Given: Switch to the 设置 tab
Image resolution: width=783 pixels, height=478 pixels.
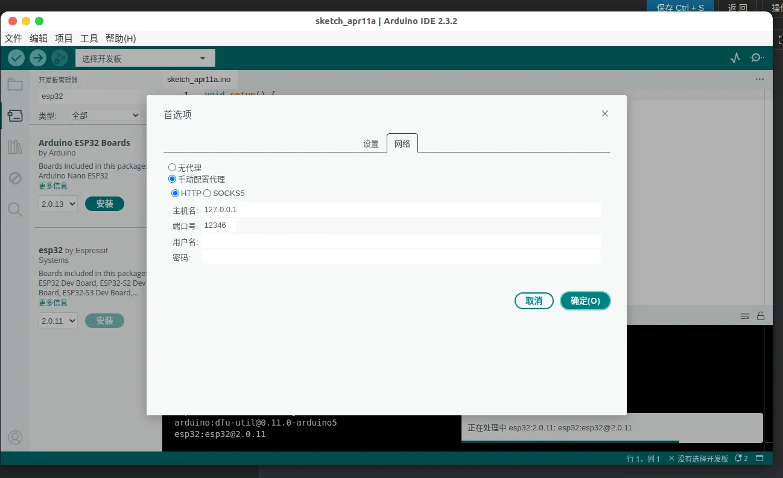Looking at the screenshot, I should click(x=371, y=144).
